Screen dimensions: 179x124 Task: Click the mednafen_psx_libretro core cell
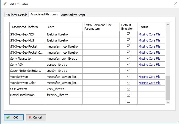pyautogui.click(x=64, y=59)
